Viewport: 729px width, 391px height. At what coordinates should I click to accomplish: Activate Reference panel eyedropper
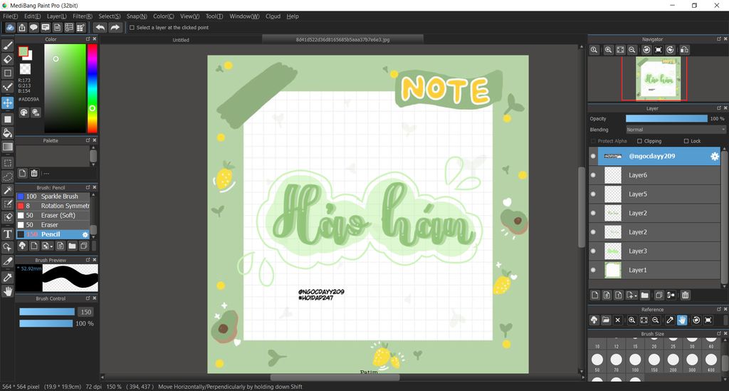click(x=670, y=320)
